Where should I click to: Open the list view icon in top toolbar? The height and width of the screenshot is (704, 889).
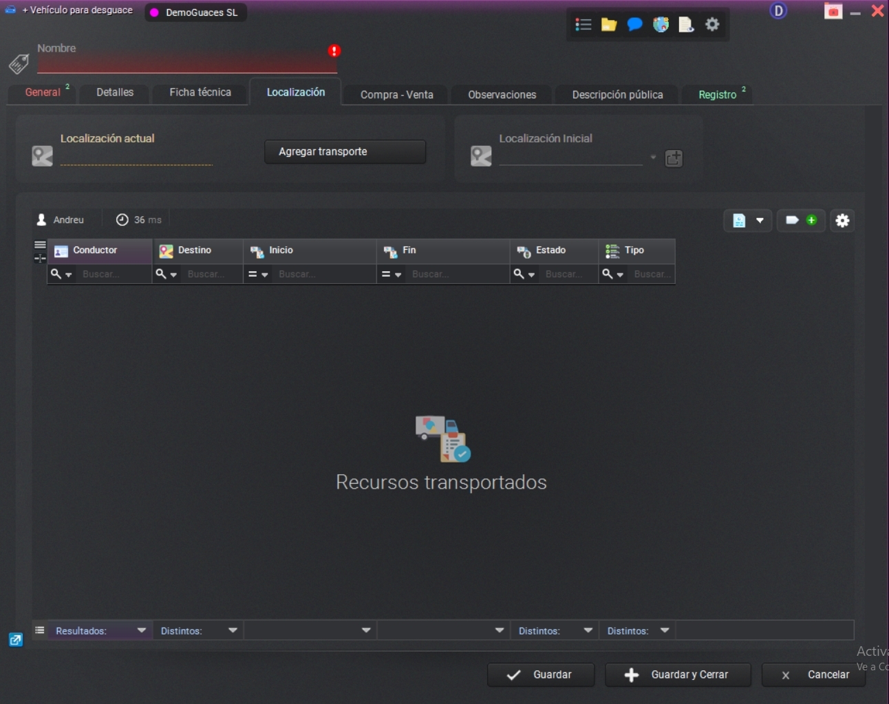coord(583,25)
